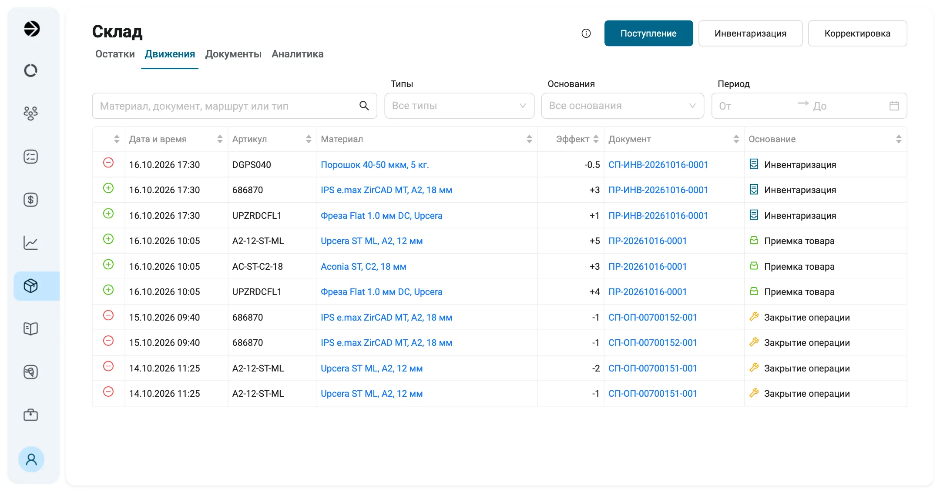Click the app logo icon in sidebar
The height and width of the screenshot is (492, 940).
31,29
